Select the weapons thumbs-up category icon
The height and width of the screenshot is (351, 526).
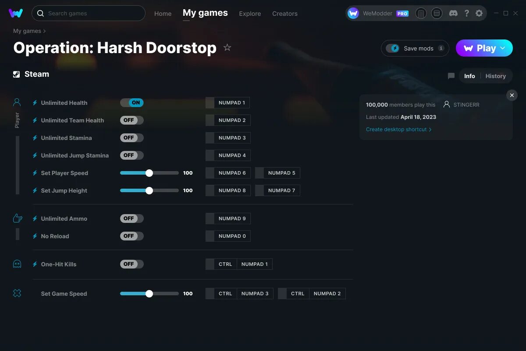(x=17, y=218)
